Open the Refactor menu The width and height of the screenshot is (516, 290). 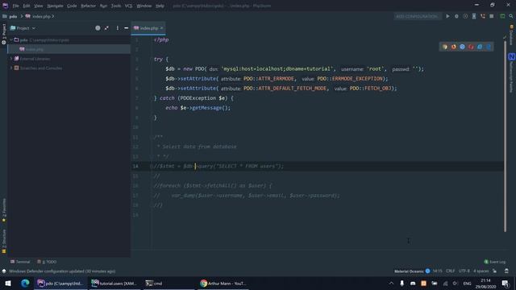click(x=88, y=6)
